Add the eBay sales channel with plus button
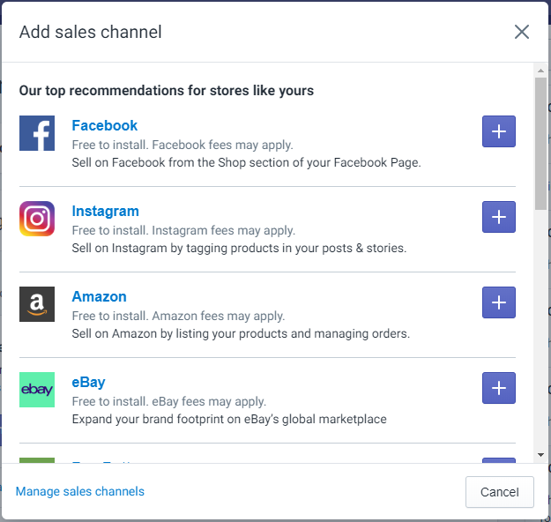The image size is (551, 522). point(499,388)
